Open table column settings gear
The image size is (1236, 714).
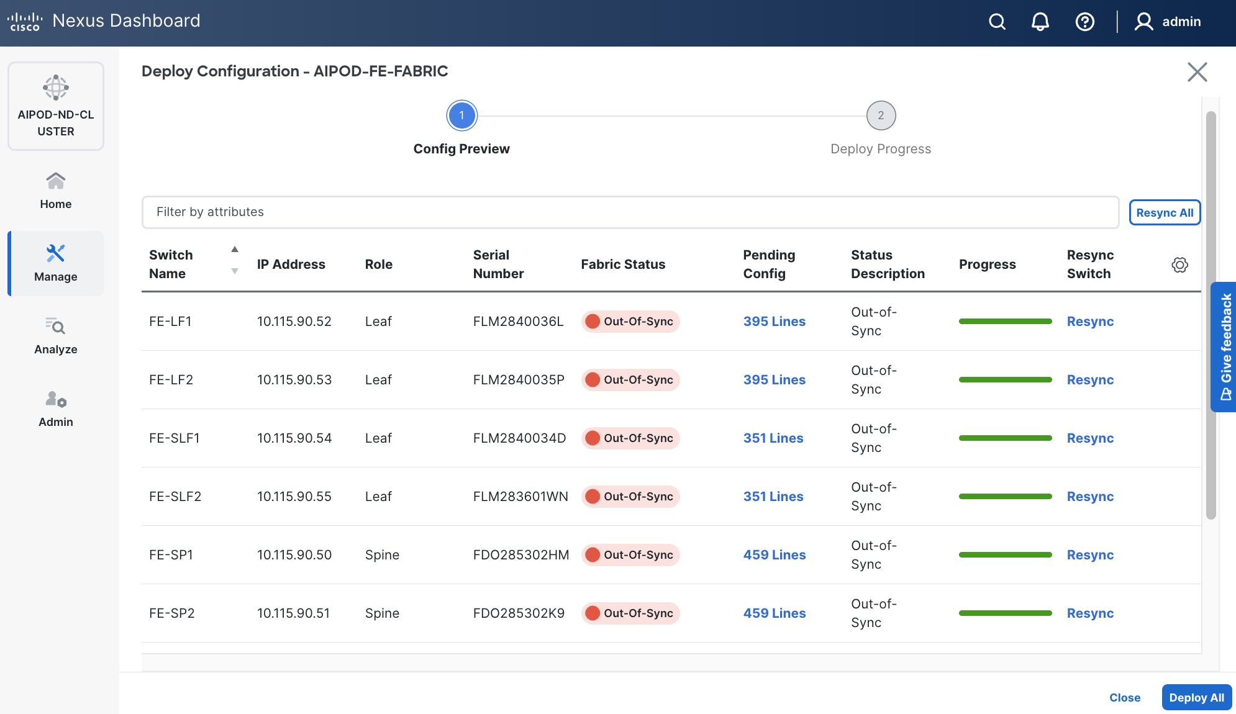click(x=1179, y=265)
